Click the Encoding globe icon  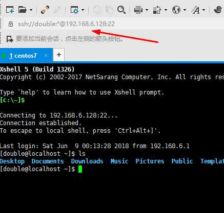pyautogui.click(x=176, y=10)
